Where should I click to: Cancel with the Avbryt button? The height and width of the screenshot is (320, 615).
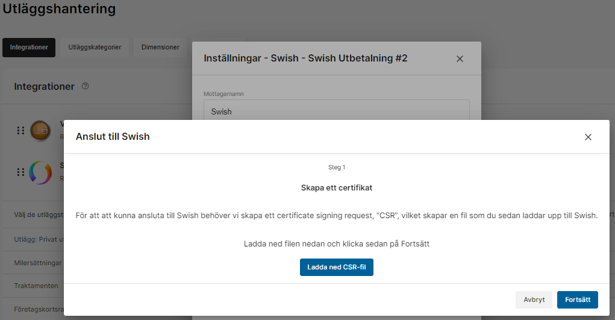click(x=534, y=300)
